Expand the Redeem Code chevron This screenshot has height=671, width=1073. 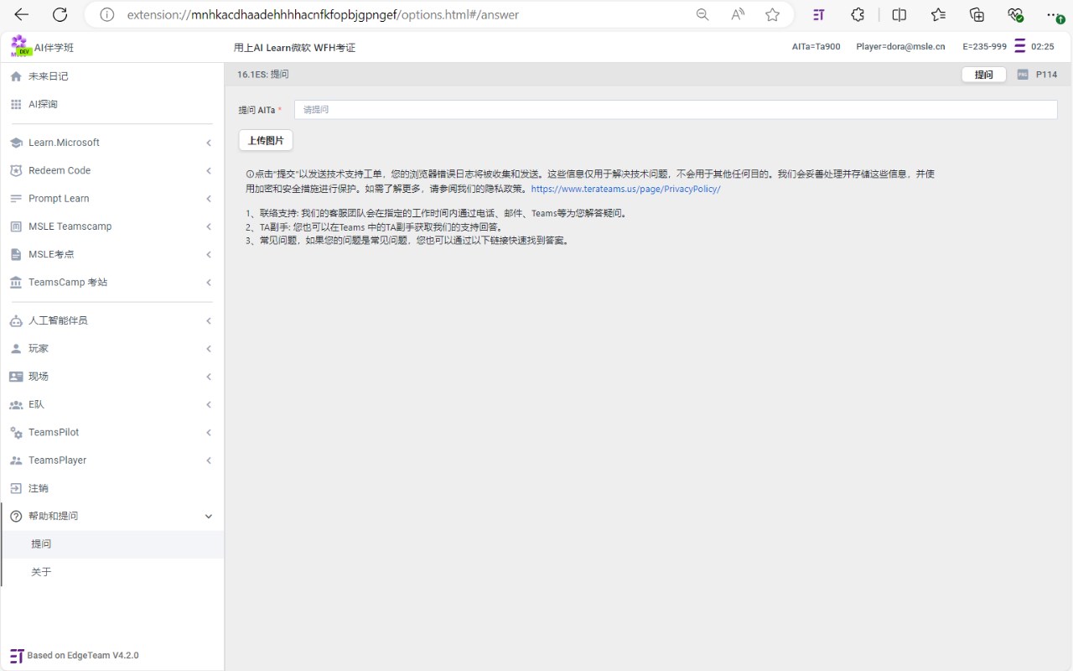(209, 171)
